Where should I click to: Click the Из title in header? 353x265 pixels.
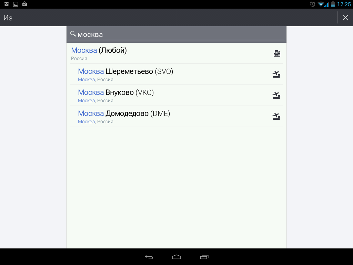[8, 18]
